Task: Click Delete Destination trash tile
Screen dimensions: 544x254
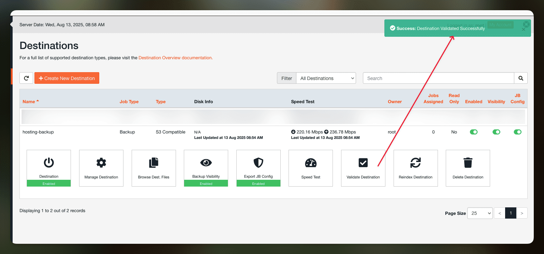Action: tap(468, 168)
